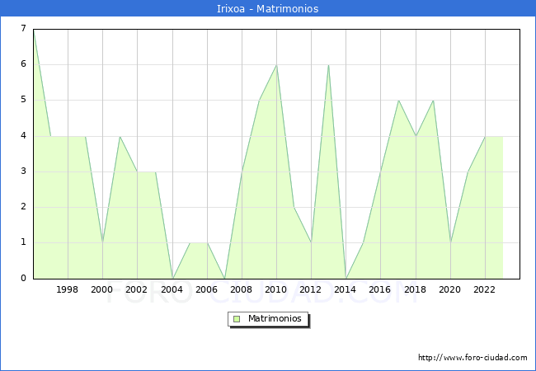The height and width of the screenshot is (371, 536).
Task: Click the x-axis label 2018
Action: coord(416,289)
